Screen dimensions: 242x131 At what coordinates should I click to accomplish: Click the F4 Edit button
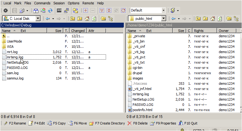37,123
